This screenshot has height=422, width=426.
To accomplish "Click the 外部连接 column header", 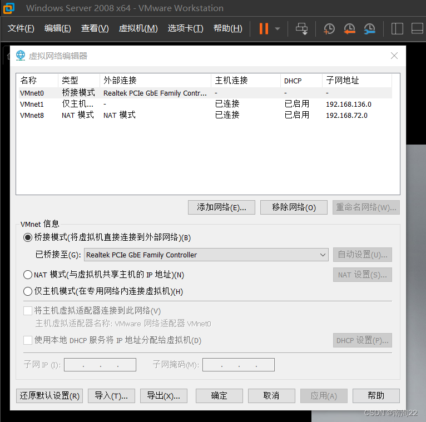I will [x=155, y=81].
